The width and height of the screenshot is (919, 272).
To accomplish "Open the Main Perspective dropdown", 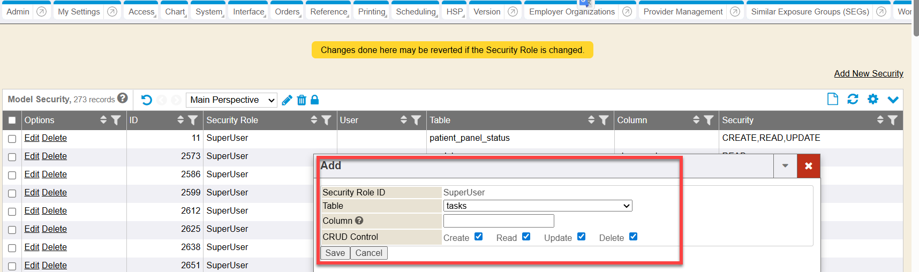I will [x=232, y=100].
